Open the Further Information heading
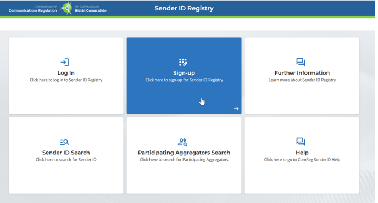 302,73
